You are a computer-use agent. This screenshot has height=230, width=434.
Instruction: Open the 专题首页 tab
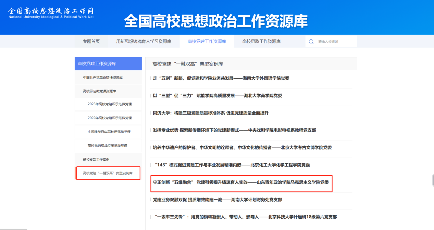[x=91, y=41]
